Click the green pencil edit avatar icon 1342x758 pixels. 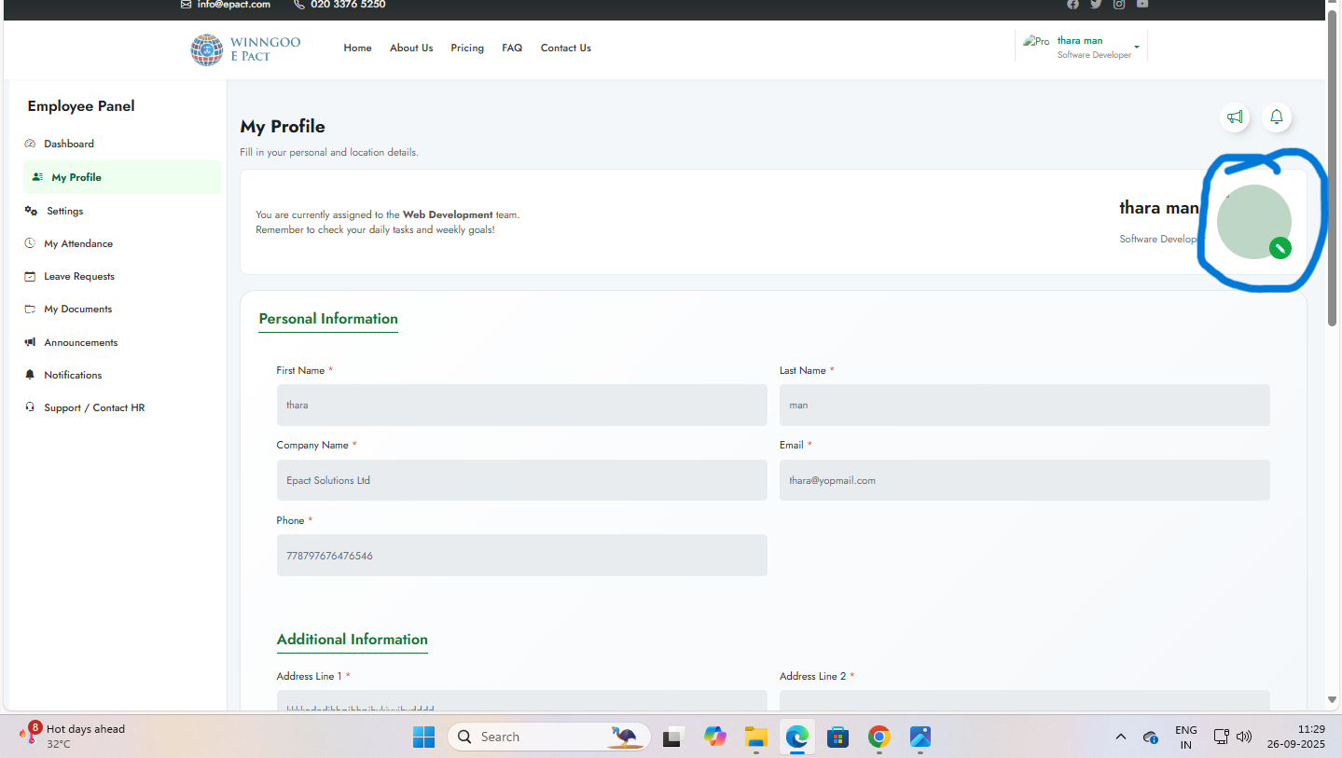(x=1280, y=248)
